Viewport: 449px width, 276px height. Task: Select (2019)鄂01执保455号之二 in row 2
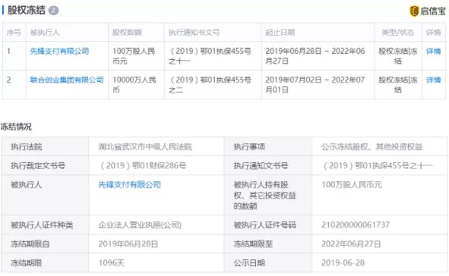click(x=210, y=85)
